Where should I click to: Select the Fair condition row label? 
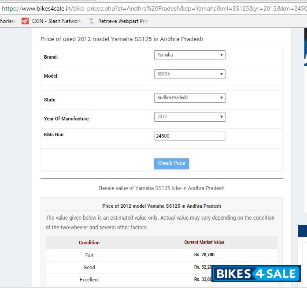(89, 255)
